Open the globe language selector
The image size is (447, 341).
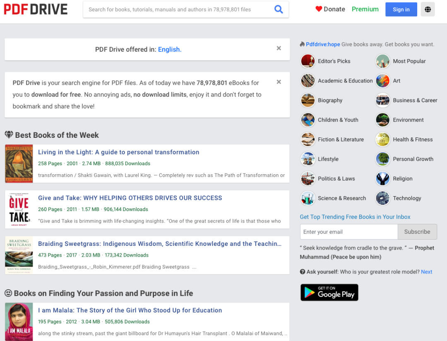coord(428,10)
